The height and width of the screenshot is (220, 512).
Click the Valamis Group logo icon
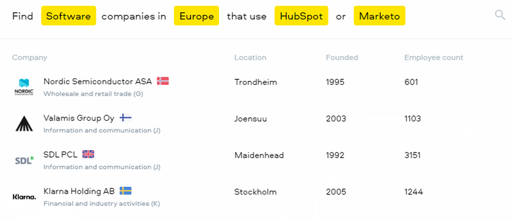[x=24, y=124]
